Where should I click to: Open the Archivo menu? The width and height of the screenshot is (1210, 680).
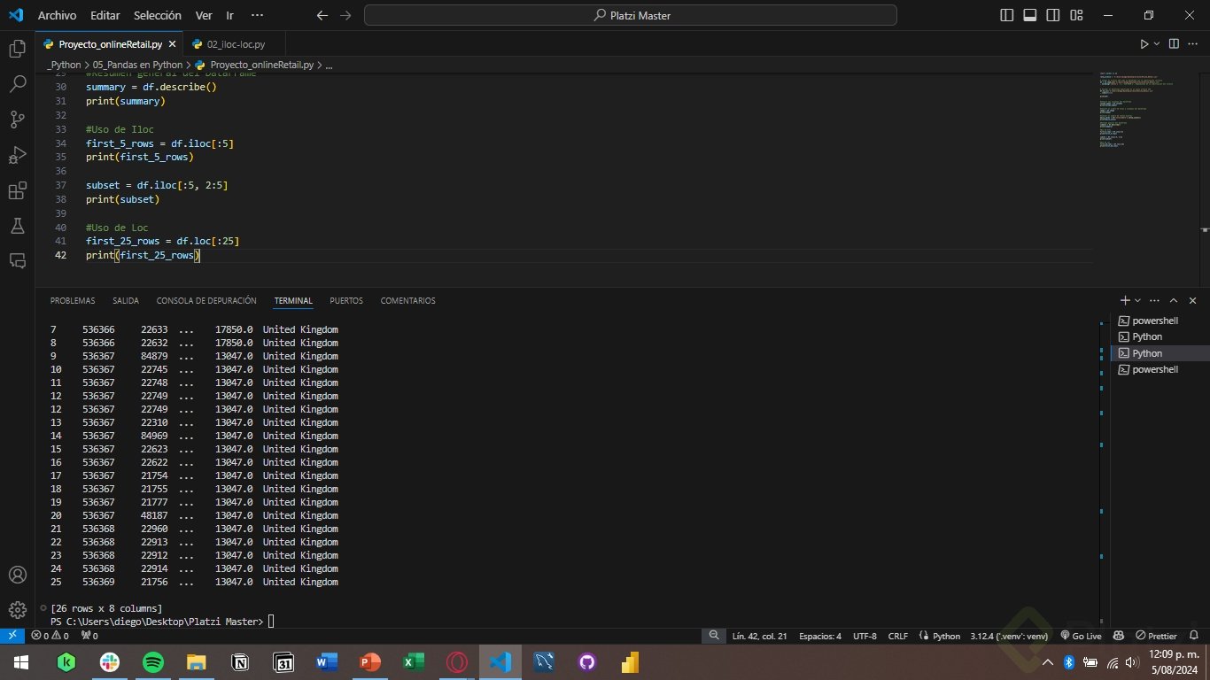[57, 15]
